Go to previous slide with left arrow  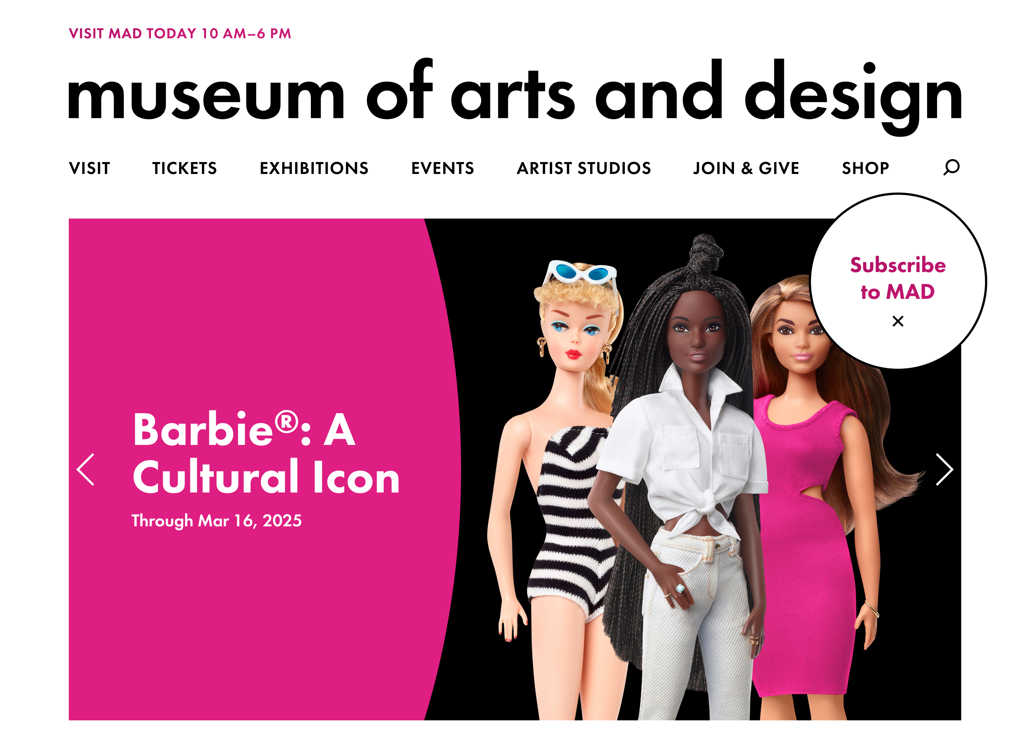click(x=86, y=469)
